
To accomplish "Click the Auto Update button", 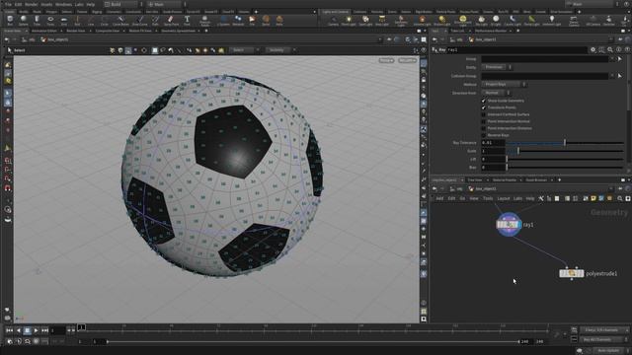I will 608,351.
